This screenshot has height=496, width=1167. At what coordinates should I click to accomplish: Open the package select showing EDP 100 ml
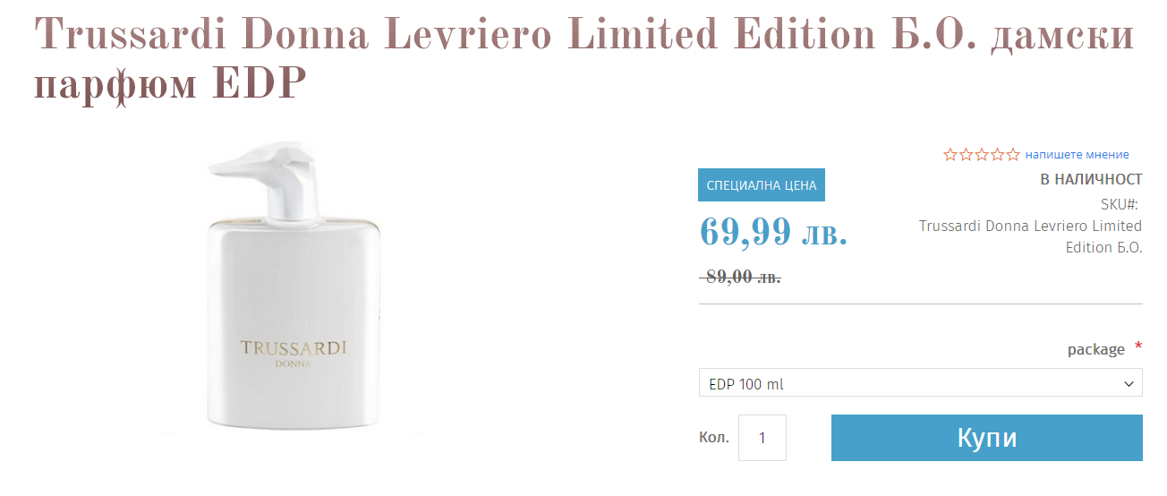[x=920, y=383]
